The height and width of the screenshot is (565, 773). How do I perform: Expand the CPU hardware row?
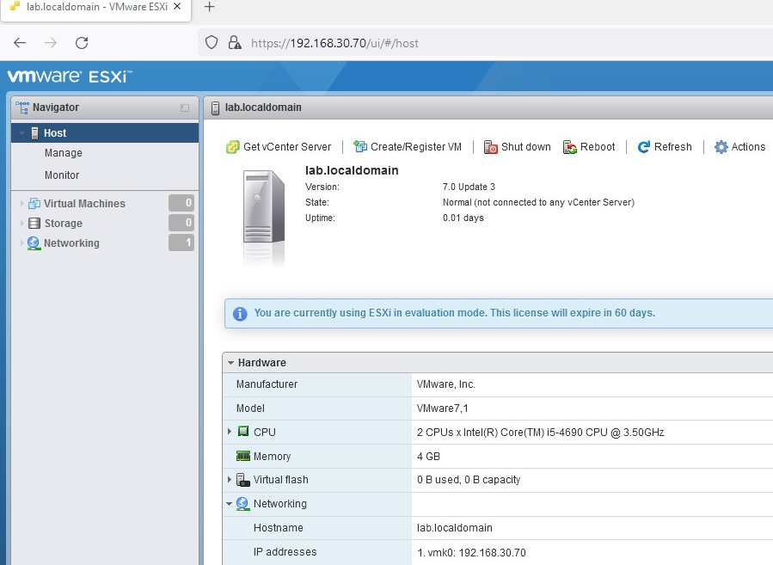pos(230,432)
